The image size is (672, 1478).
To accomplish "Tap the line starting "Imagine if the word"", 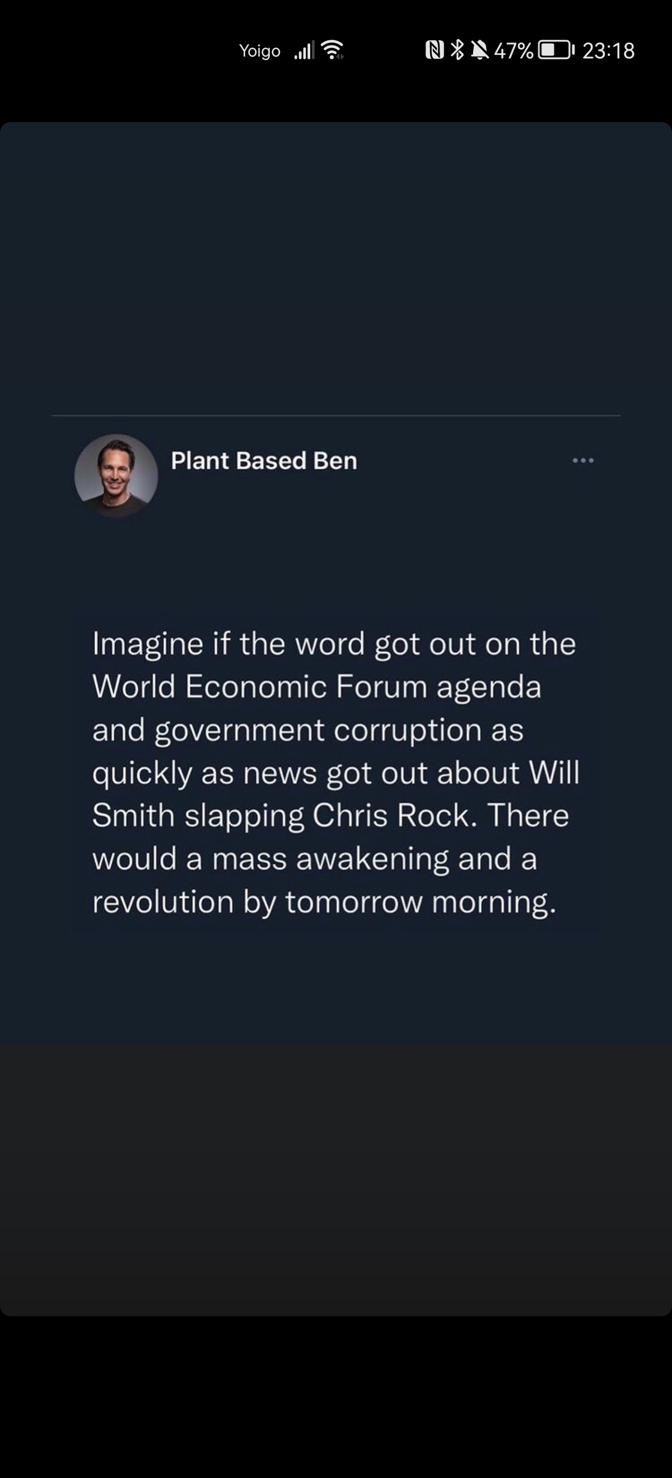I will [x=334, y=644].
